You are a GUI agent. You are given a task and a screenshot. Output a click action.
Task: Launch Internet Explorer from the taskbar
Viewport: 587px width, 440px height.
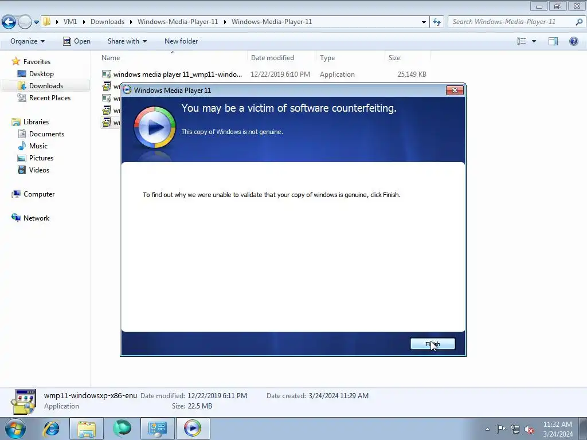[x=51, y=429]
